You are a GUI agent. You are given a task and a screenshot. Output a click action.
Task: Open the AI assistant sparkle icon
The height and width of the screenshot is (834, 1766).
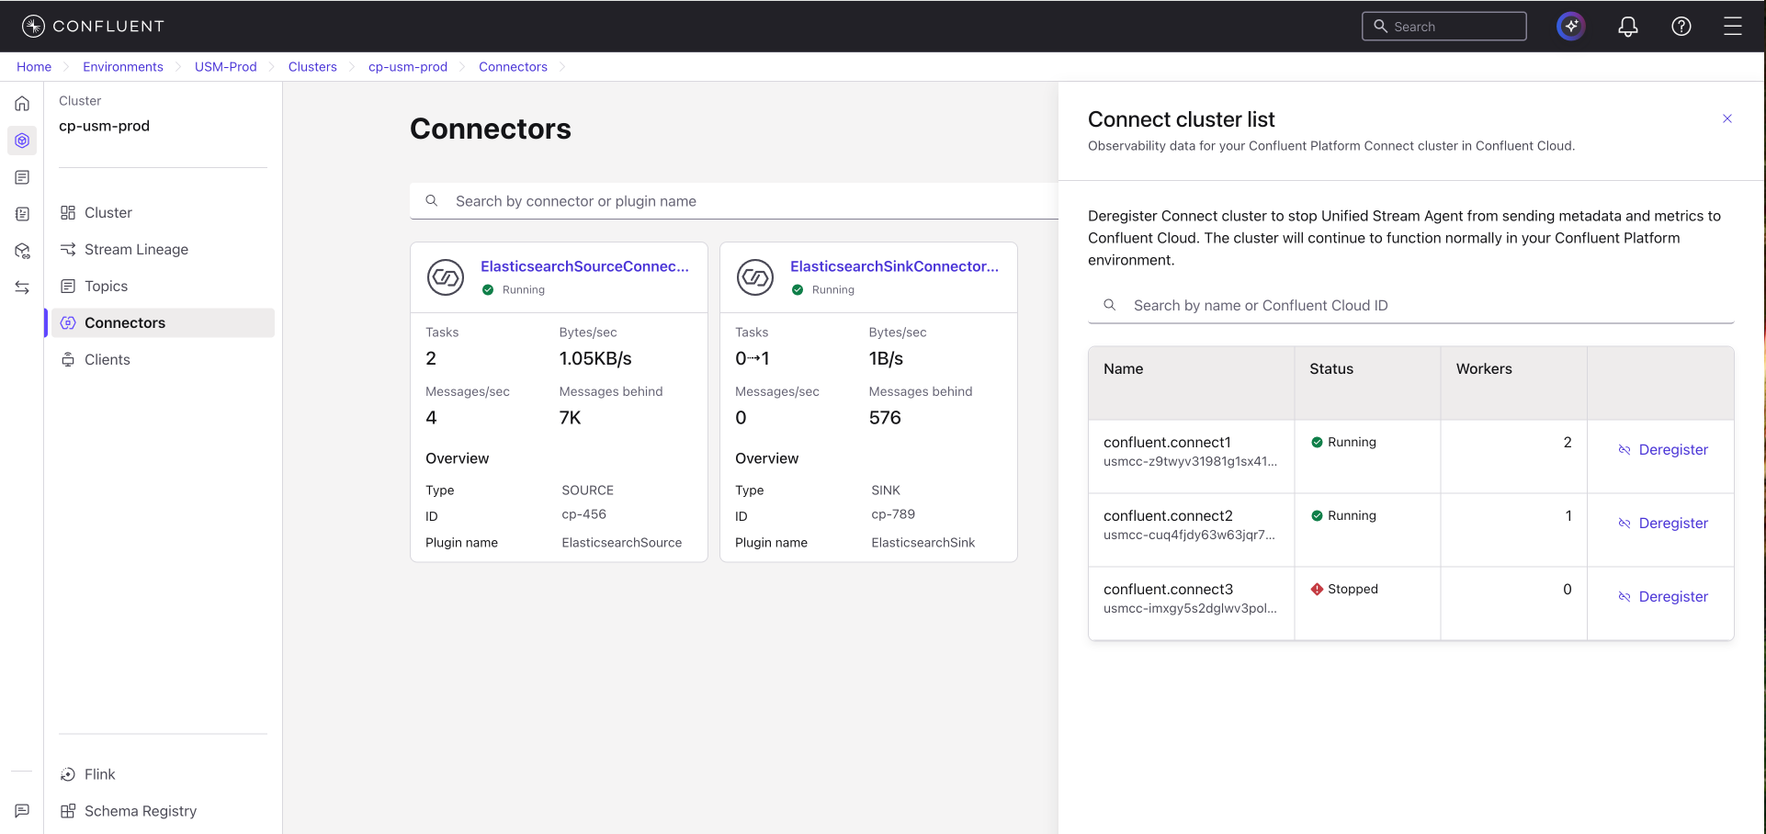tap(1571, 27)
